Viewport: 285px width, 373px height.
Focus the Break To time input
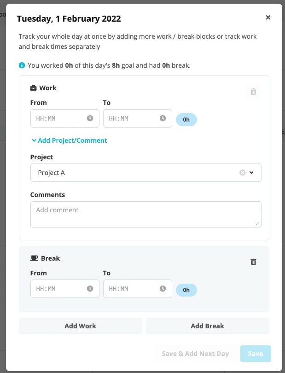click(x=138, y=289)
